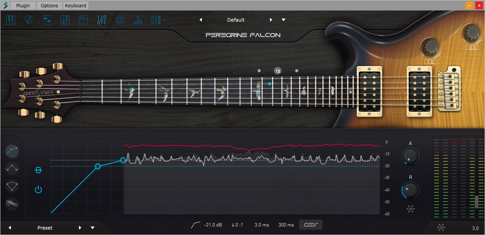Click the gray dot left of fret 12 marker
485x235 pixels.
click(x=259, y=71)
